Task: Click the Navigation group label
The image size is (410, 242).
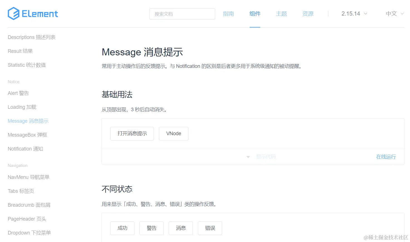Action: (18, 166)
